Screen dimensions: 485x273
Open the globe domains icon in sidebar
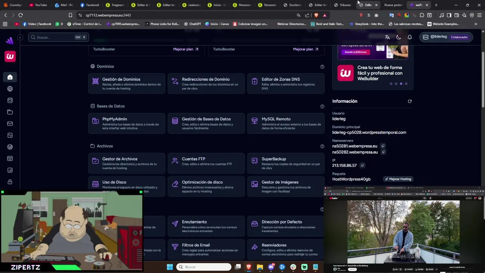10,89
